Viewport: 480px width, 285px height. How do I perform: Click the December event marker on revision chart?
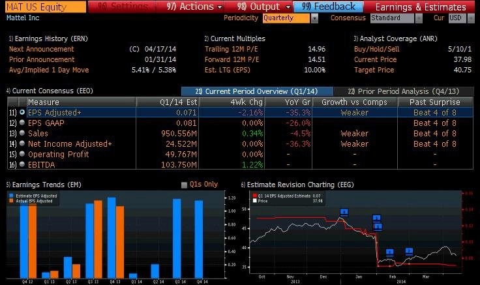coord(344,212)
